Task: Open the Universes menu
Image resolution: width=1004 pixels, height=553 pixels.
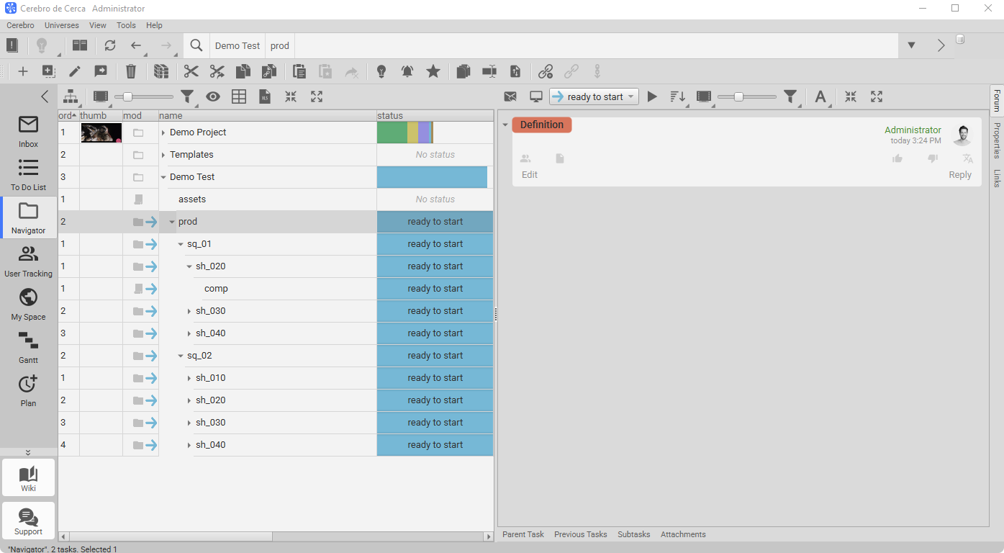Action: [61, 25]
